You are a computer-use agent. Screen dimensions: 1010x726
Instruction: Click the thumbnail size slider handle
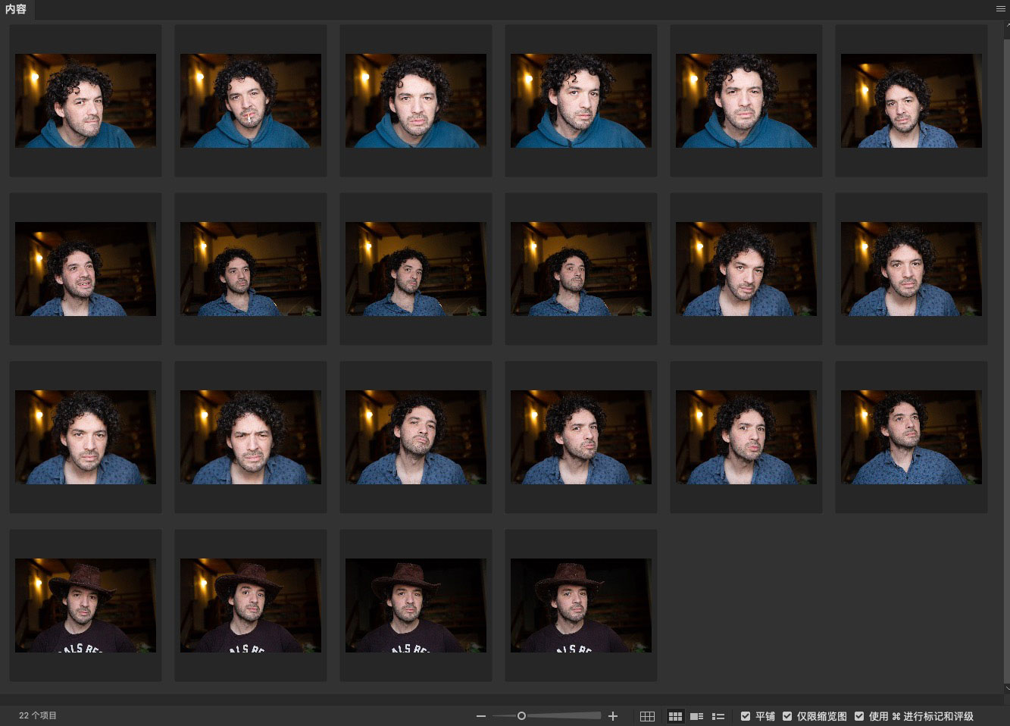click(521, 716)
